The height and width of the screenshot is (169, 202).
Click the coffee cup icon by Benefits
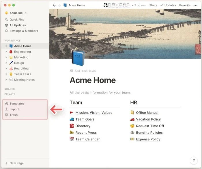click(x=132, y=133)
